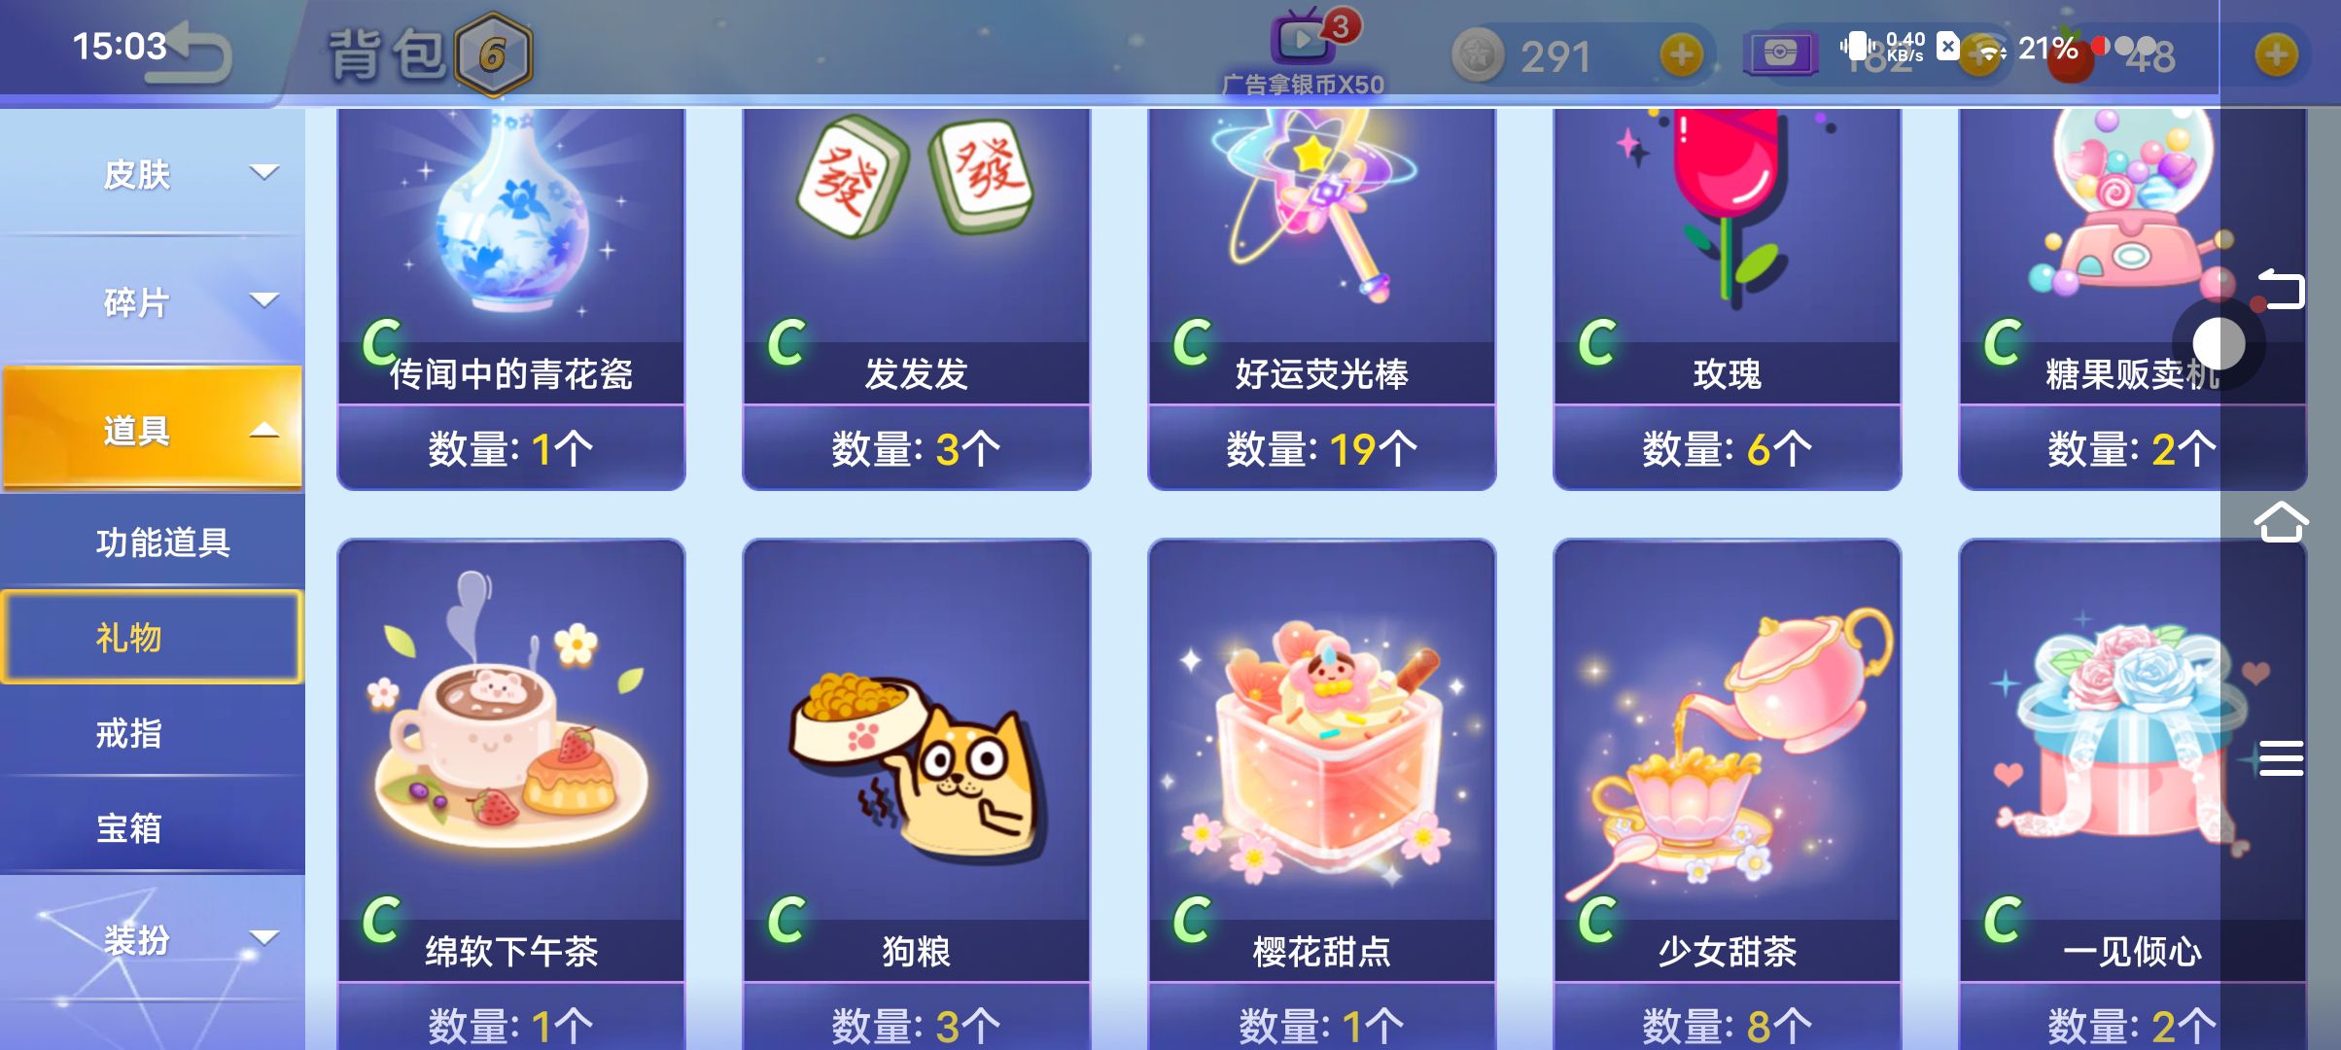
Task: Select the 好运荧光棒 gift card
Action: point(1321,298)
